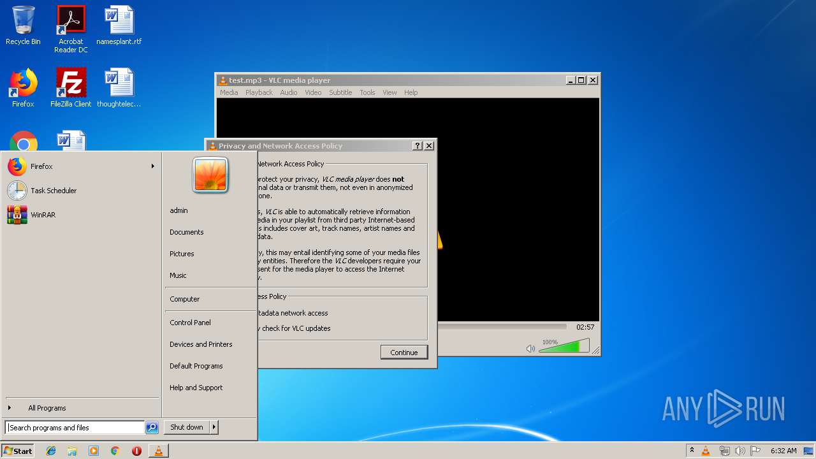This screenshot has width=816, height=459.
Task: Click the VLC playback seek bar
Action: 502,327
